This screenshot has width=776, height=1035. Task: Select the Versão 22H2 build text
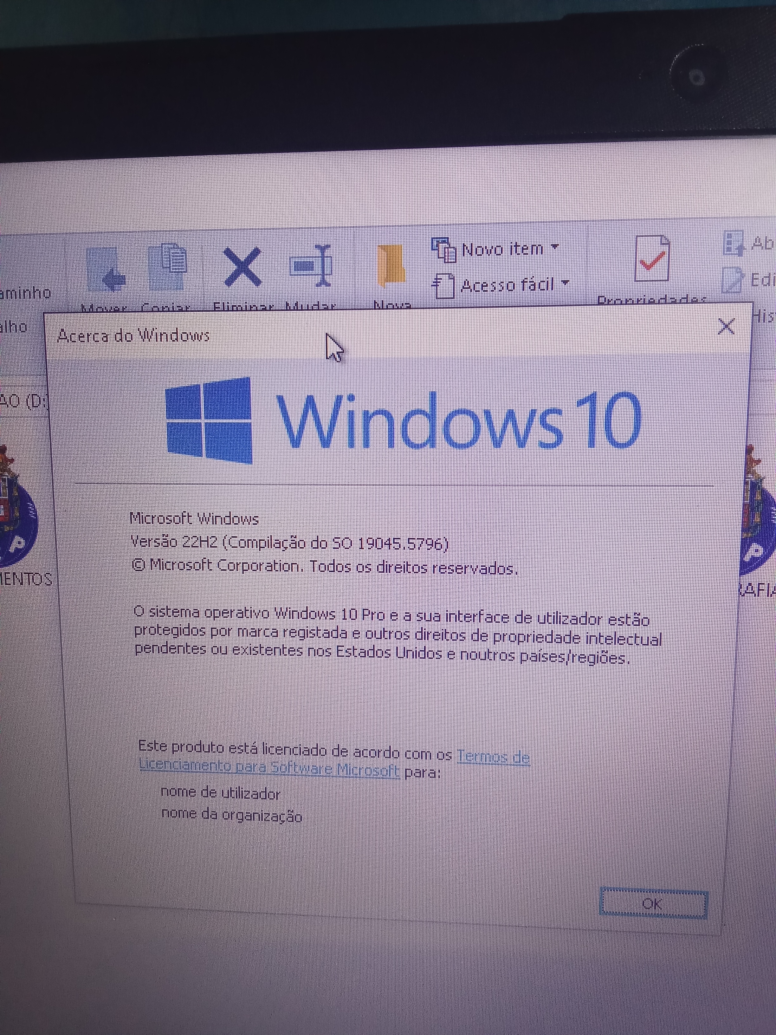click(x=289, y=543)
